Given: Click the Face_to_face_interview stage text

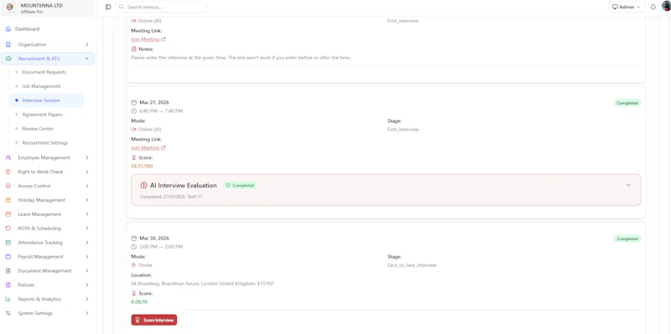Looking at the screenshot, I should tap(412, 265).
